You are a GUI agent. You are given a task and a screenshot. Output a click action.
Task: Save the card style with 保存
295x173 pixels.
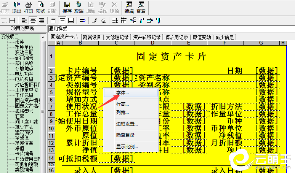pyautogui.click(x=67, y=7)
